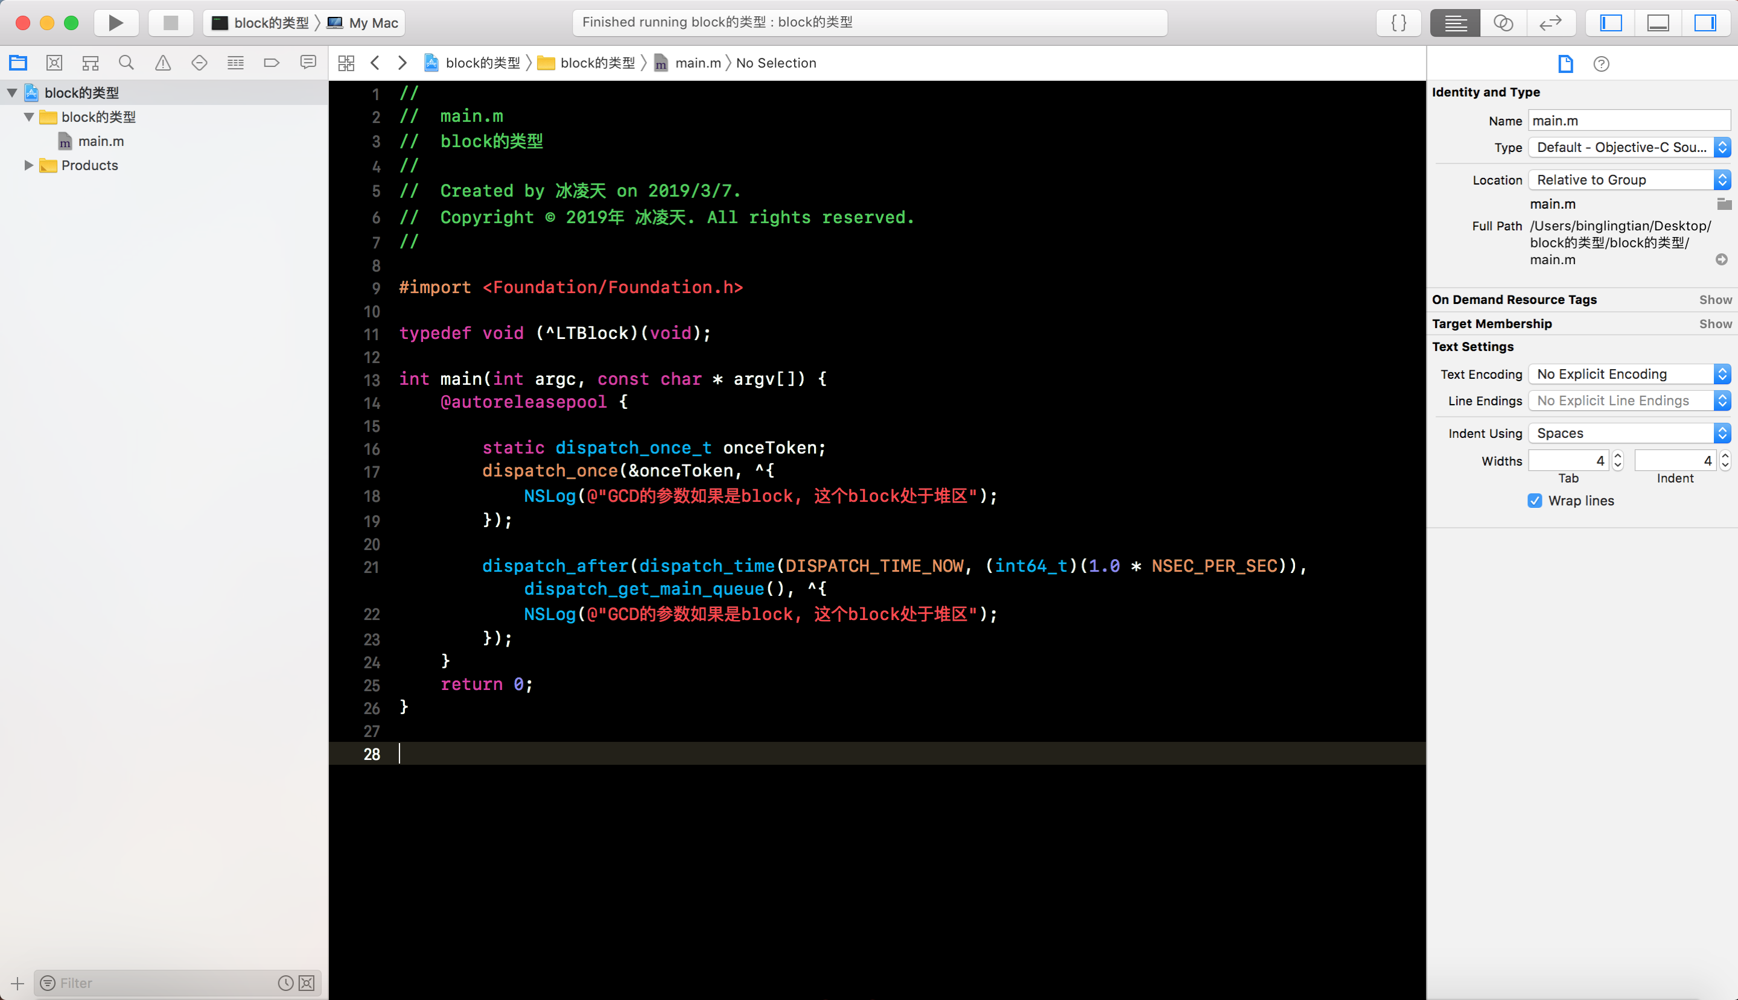The width and height of the screenshot is (1738, 1000).
Task: Open the Source Control navigator icon
Action: 54,63
